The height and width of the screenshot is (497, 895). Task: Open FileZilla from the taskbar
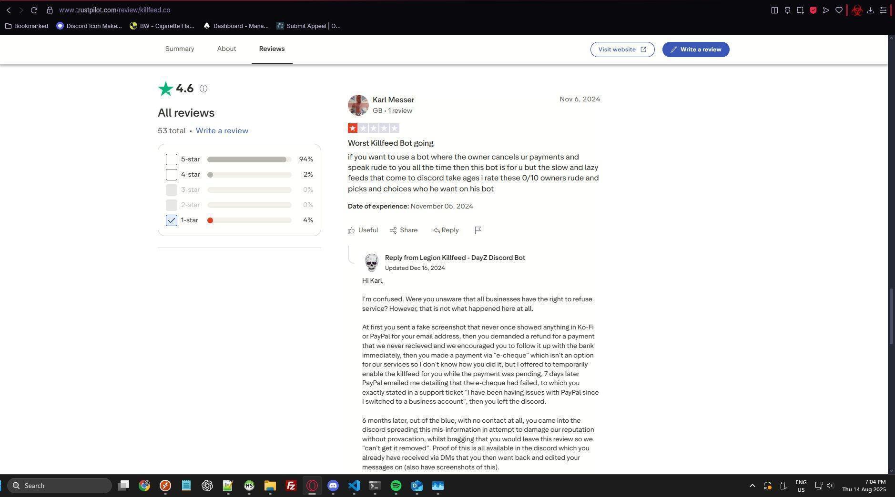291,486
